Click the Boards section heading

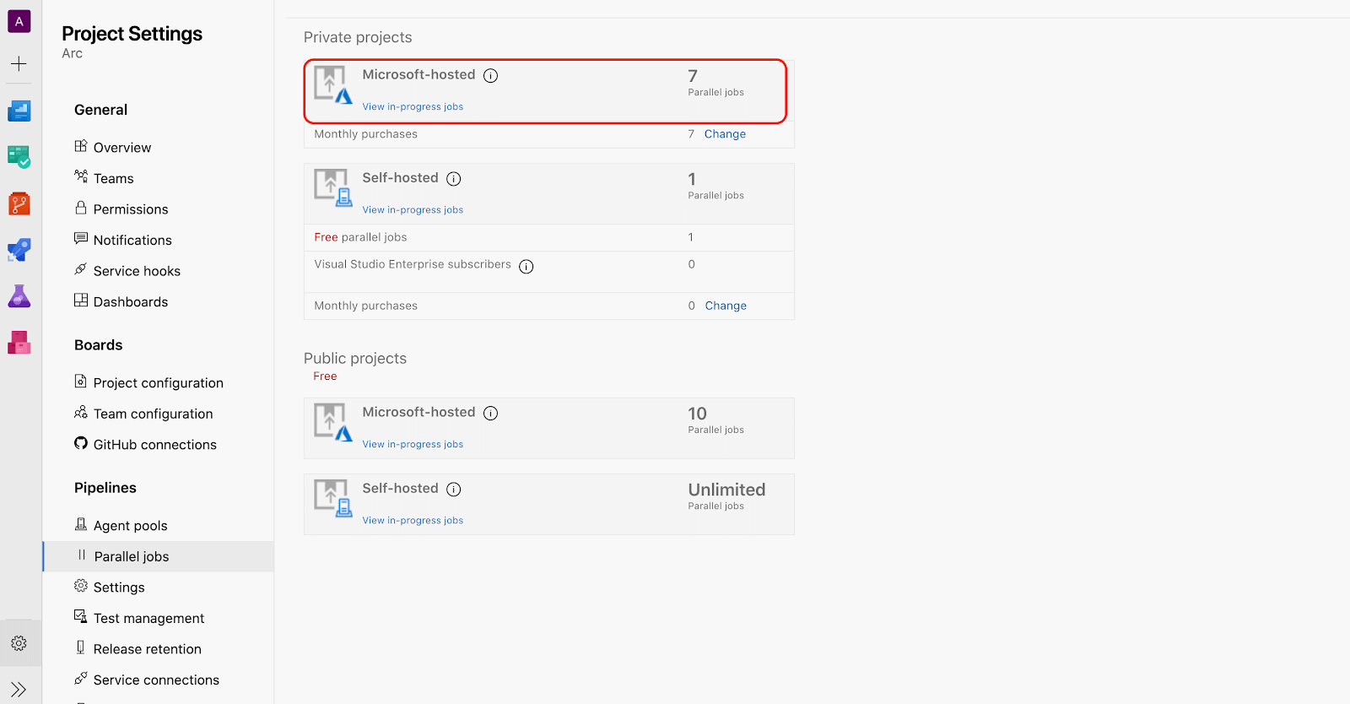[x=98, y=344]
